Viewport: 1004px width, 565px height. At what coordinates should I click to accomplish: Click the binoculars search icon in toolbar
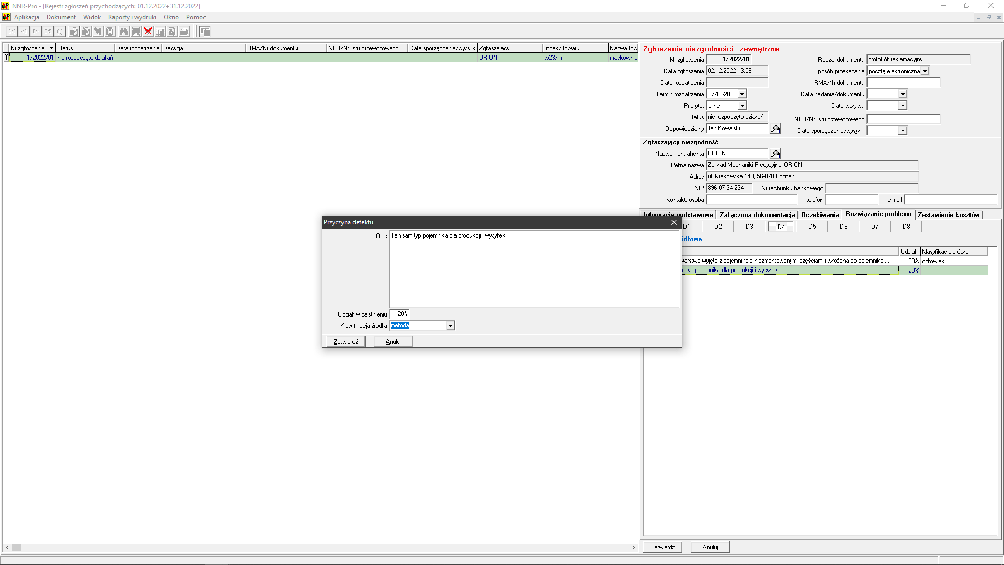123,31
